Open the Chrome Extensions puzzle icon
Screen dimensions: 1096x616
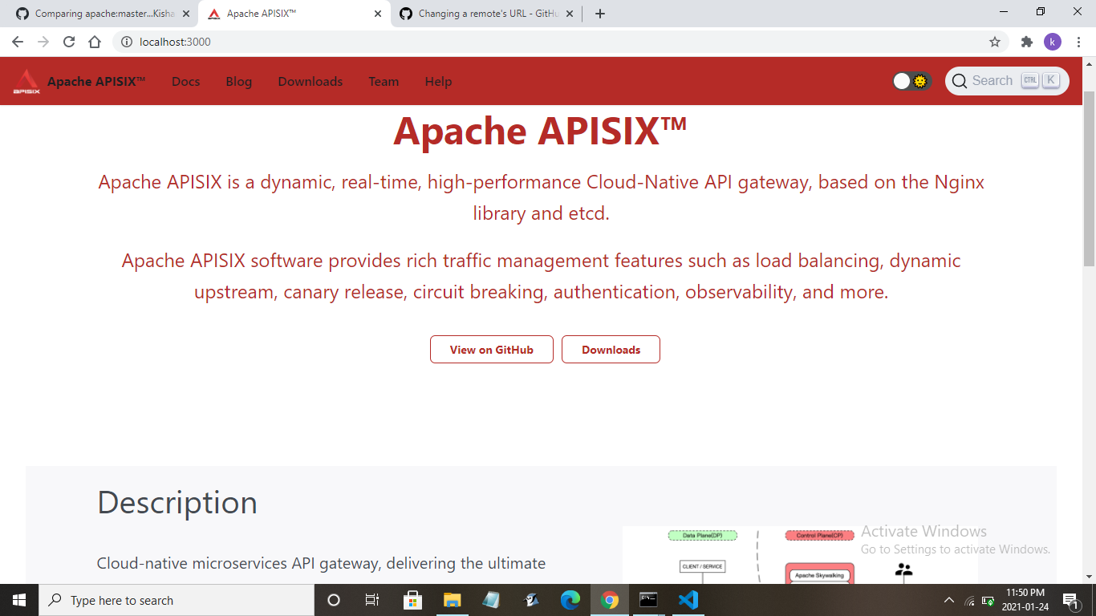1027,42
